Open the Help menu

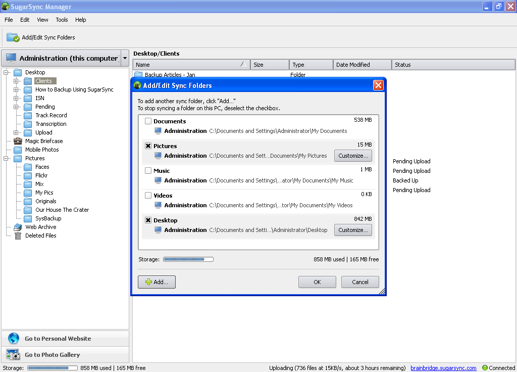click(x=80, y=20)
